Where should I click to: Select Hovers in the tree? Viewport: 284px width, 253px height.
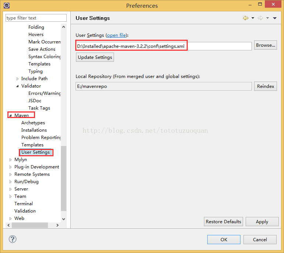click(36, 35)
